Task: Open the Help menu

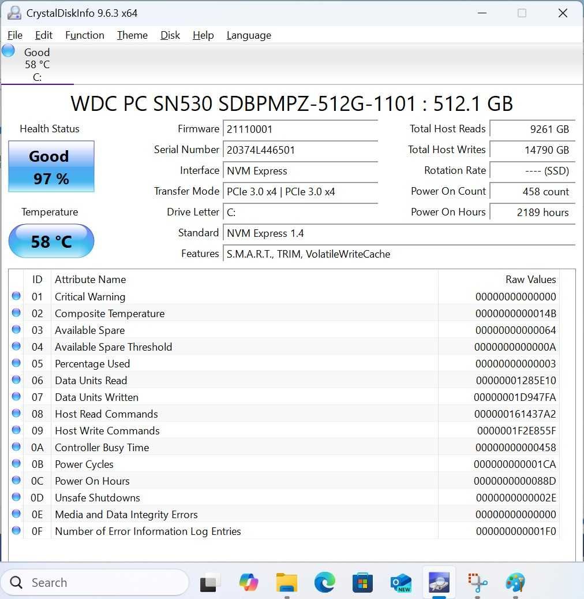Action: point(203,35)
